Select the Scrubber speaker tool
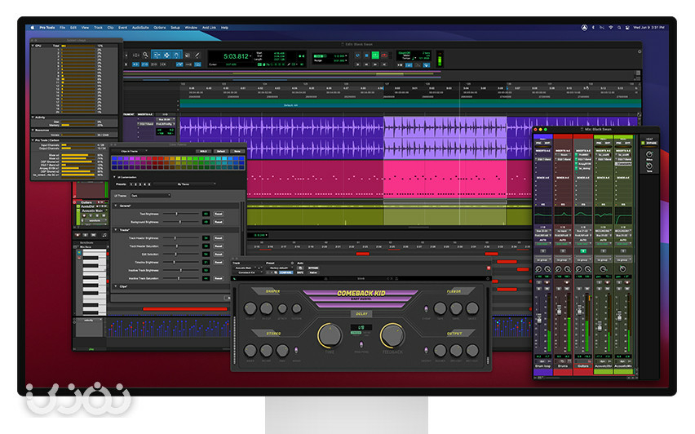This screenshot has width=695, height=434. click(188, 55)
